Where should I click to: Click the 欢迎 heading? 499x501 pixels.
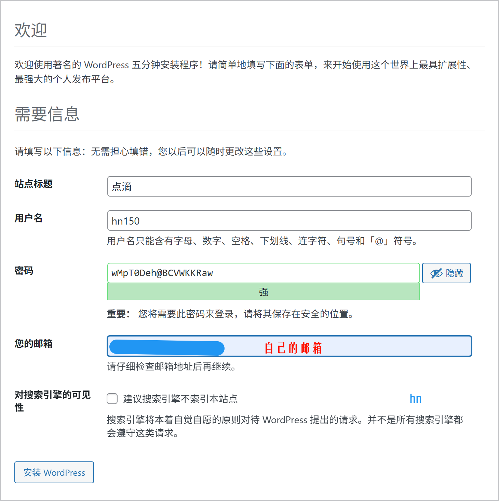pos(31,30)
